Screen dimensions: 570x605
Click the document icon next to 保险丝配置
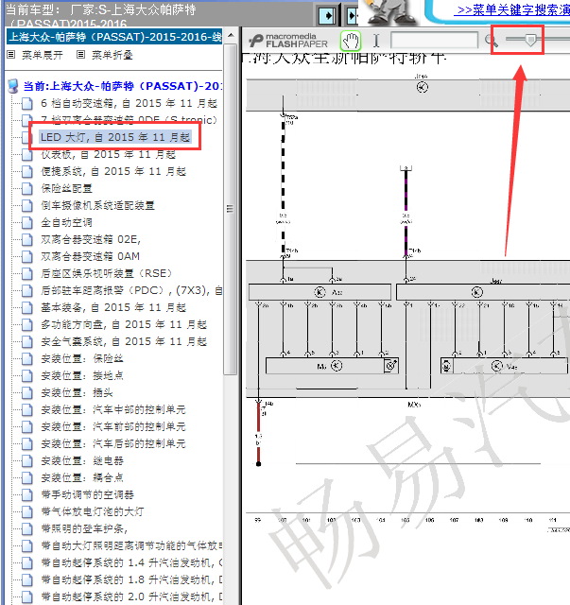click(x=27, y=188)
